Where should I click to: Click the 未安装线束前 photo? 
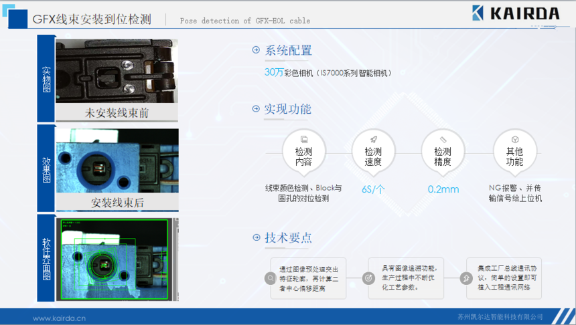tap(117, 71)
